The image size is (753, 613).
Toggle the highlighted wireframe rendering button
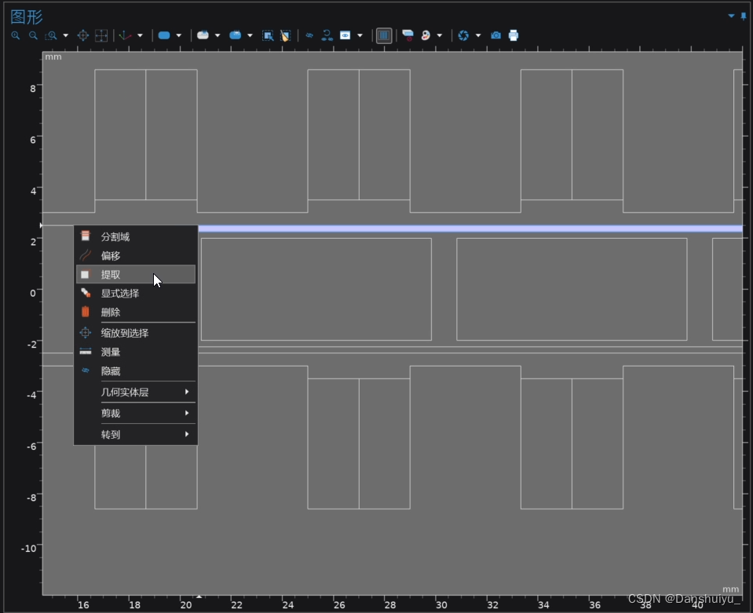(384, 35)
